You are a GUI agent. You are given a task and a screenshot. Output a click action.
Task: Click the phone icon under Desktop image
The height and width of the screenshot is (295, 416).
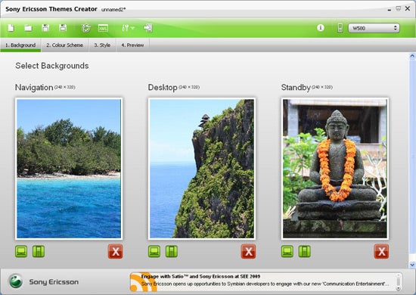coord(172,251)
